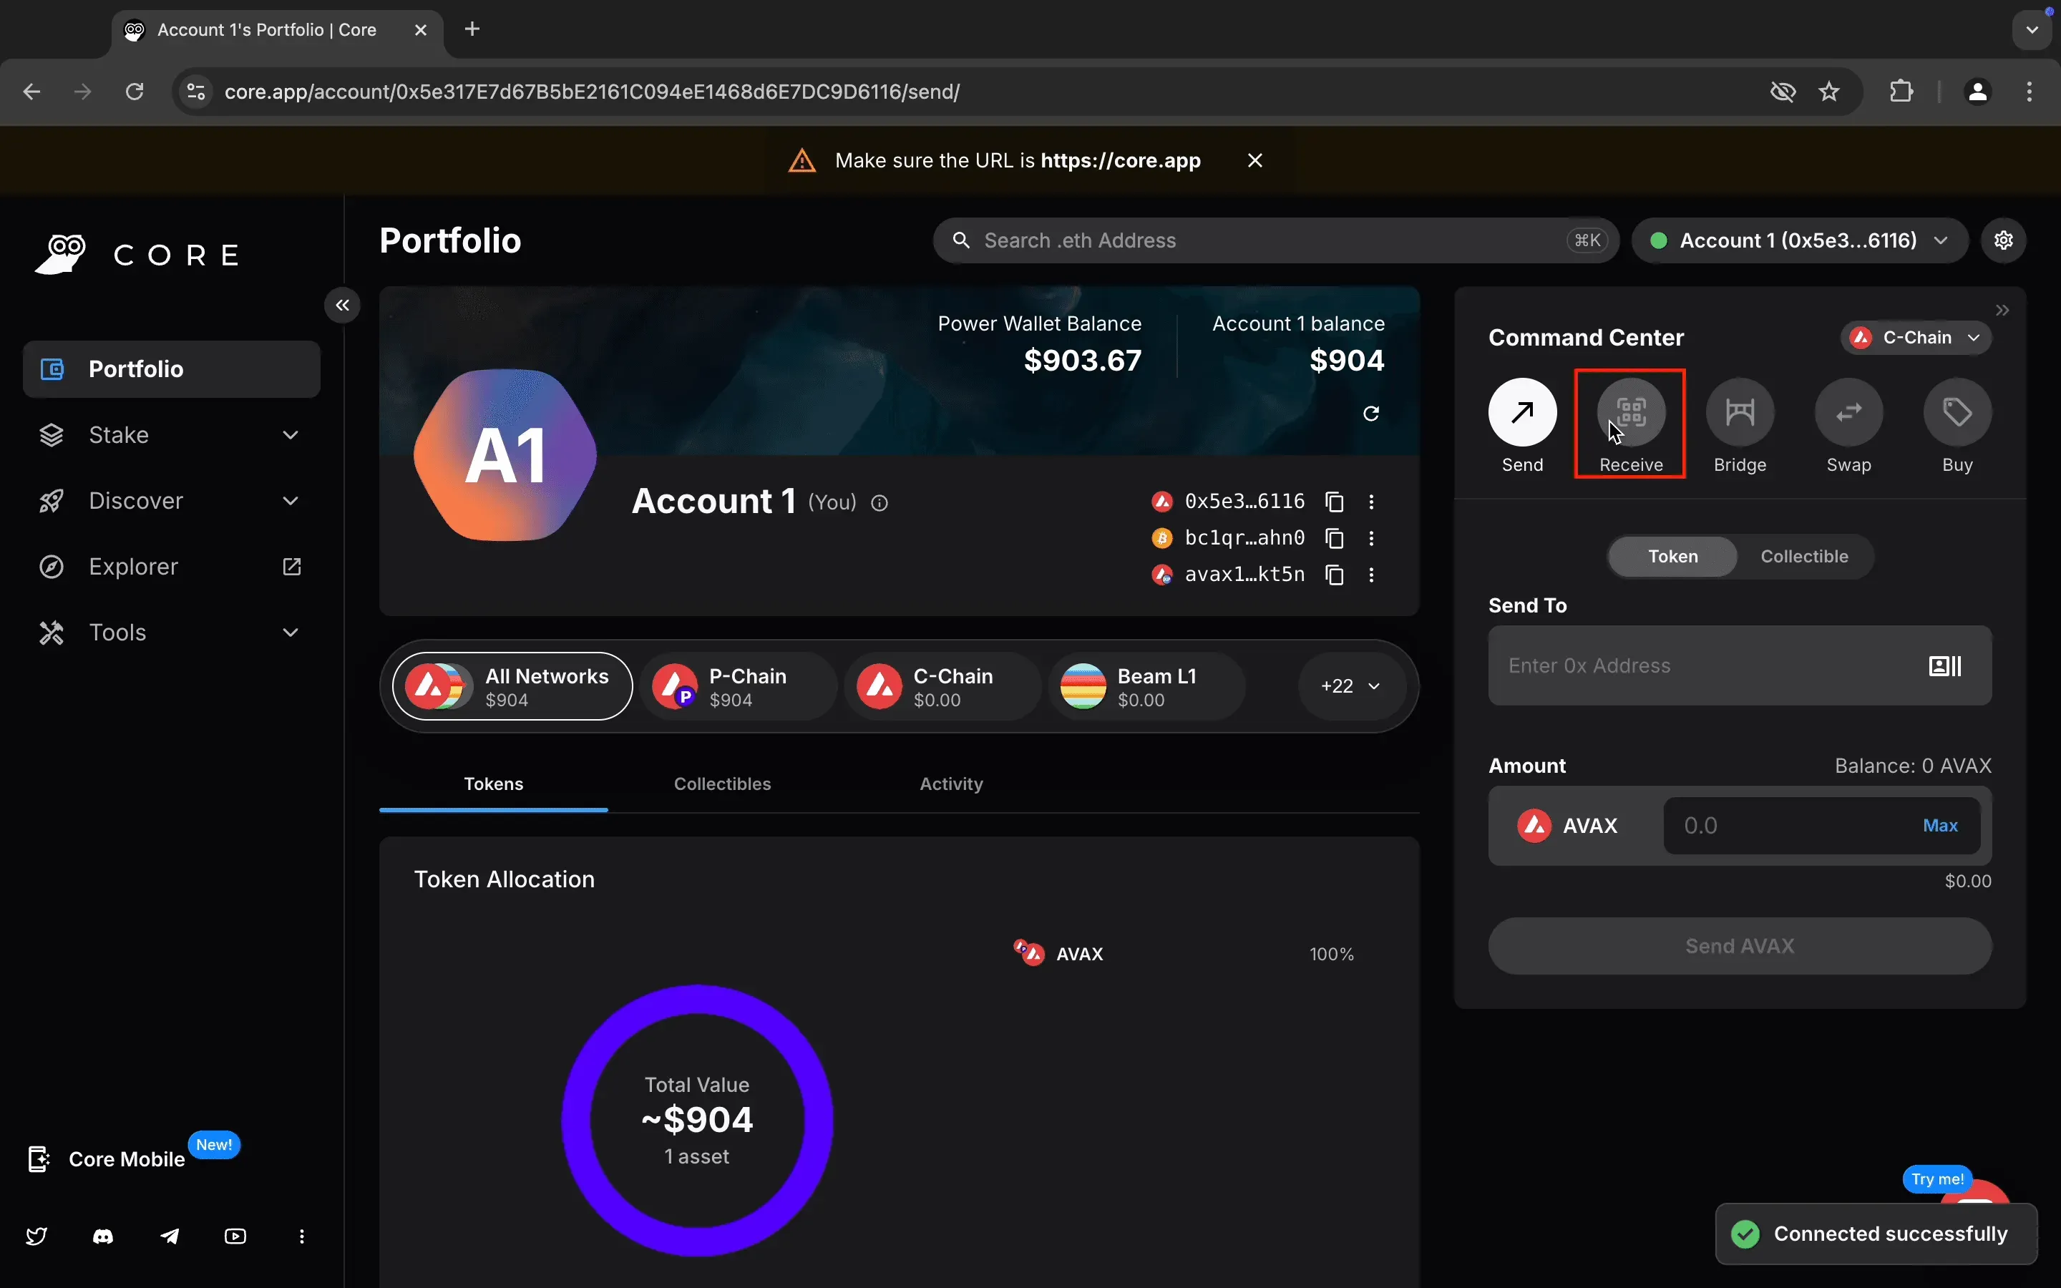
Task: Open the Buy tag icon
Action: tap(1958, 412)
